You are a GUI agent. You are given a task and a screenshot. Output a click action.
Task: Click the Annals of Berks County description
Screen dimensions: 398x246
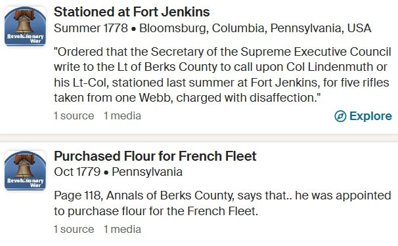point(223,203)
